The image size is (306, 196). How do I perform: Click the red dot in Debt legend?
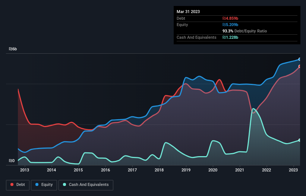(12, 184)
